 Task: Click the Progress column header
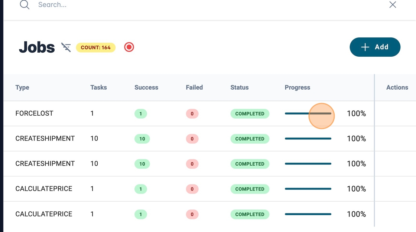coord(297,87)
